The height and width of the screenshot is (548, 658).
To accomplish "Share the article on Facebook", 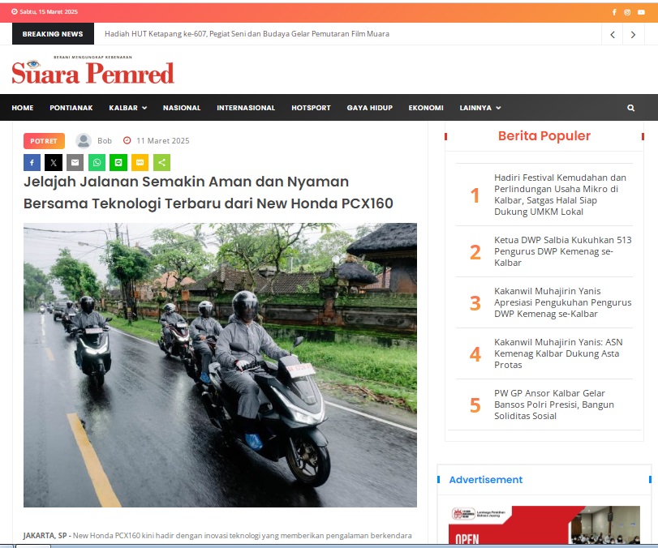I will pyautogui.click(x=32, y=163).
